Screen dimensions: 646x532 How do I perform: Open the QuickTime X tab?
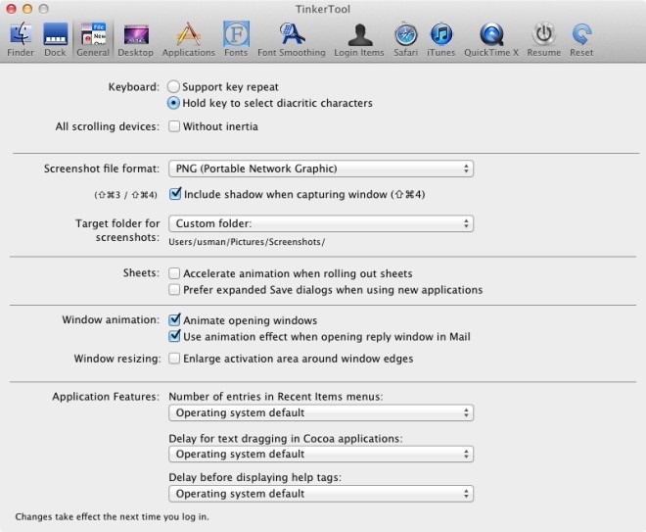[491, 39]
